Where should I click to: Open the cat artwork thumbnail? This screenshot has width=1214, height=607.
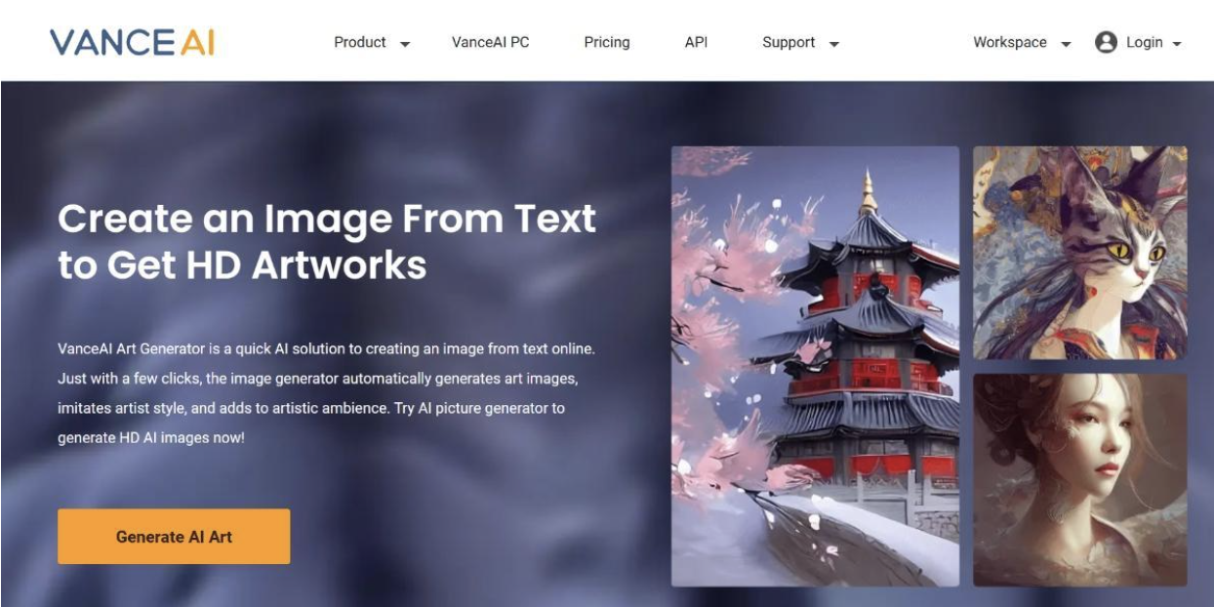(x=1080, y=253)
